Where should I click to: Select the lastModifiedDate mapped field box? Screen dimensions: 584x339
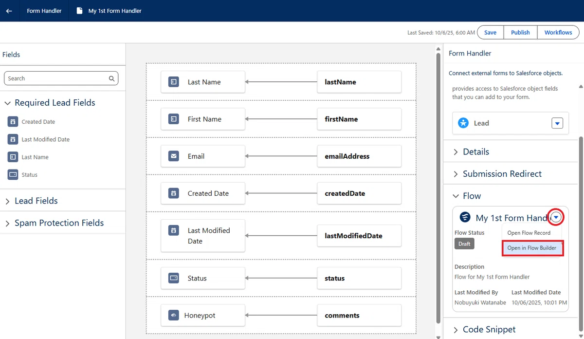coord(359,236)
